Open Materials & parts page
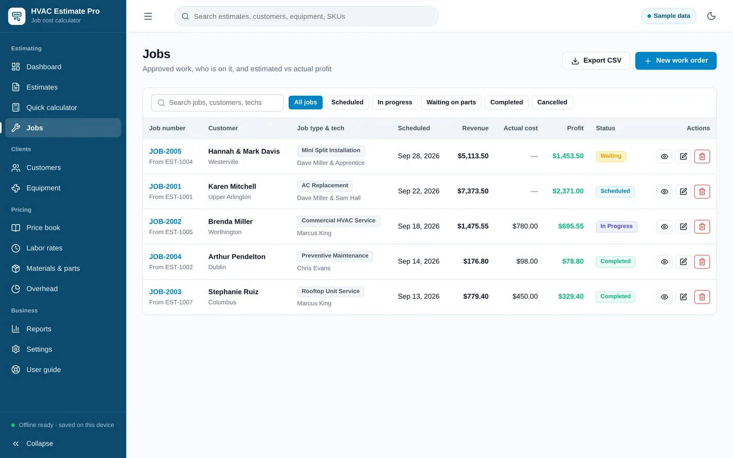This screenshot has height=458, width=733. [x=63, y=269]
